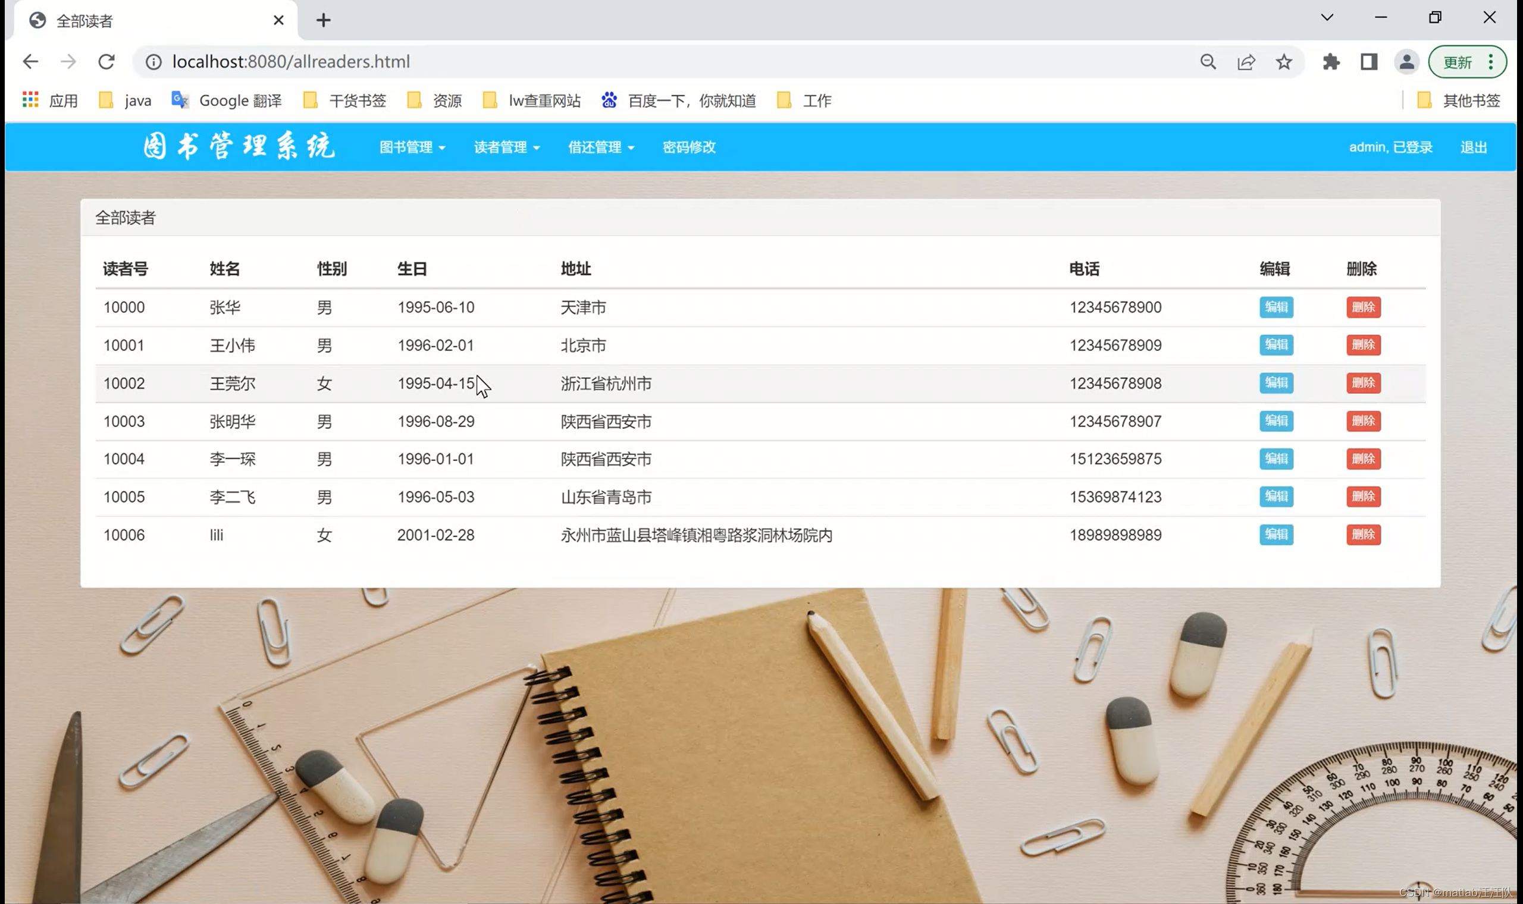The width and height of the screenshot is (1523, 904).
Task: Click 编辑 button for reader 张华
Action: click(x=1276, y=307)
